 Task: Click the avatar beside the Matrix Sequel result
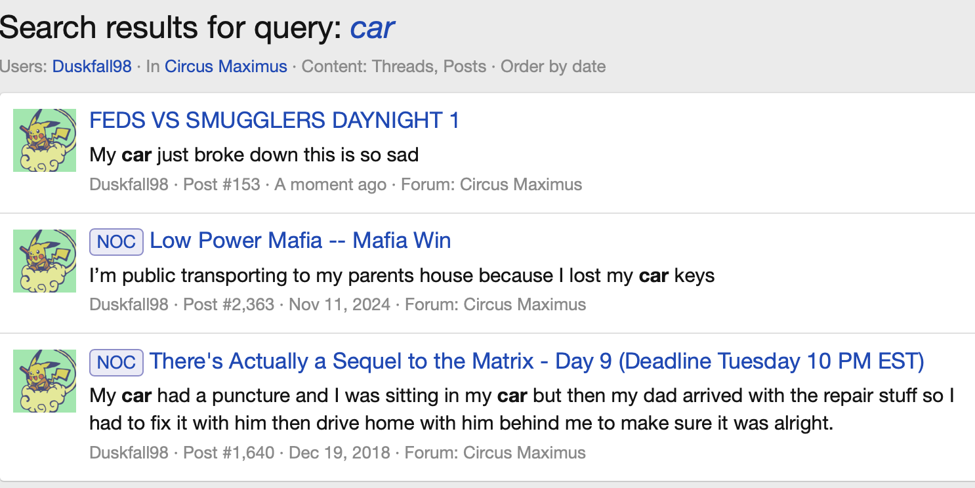click(x=45, y=381)
